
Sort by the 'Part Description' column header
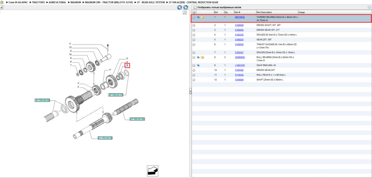(x=277, y=12)
